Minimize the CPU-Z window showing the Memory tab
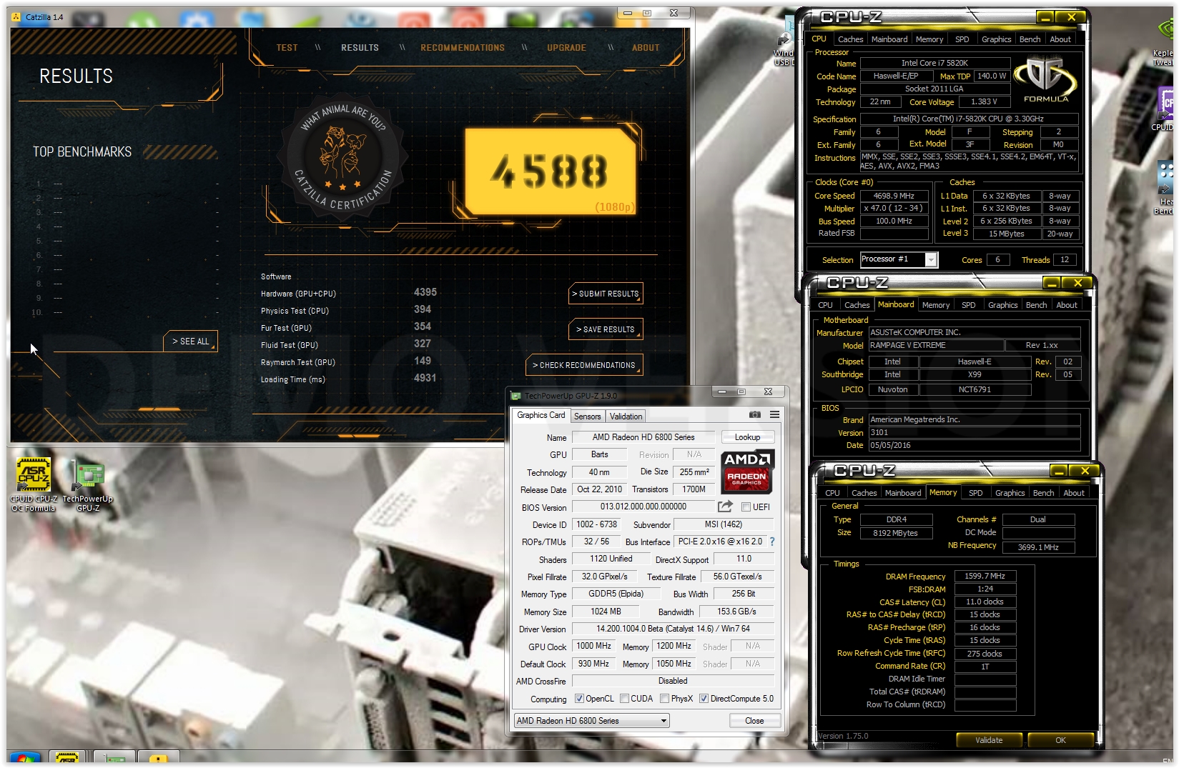 tap(1059, 471)
